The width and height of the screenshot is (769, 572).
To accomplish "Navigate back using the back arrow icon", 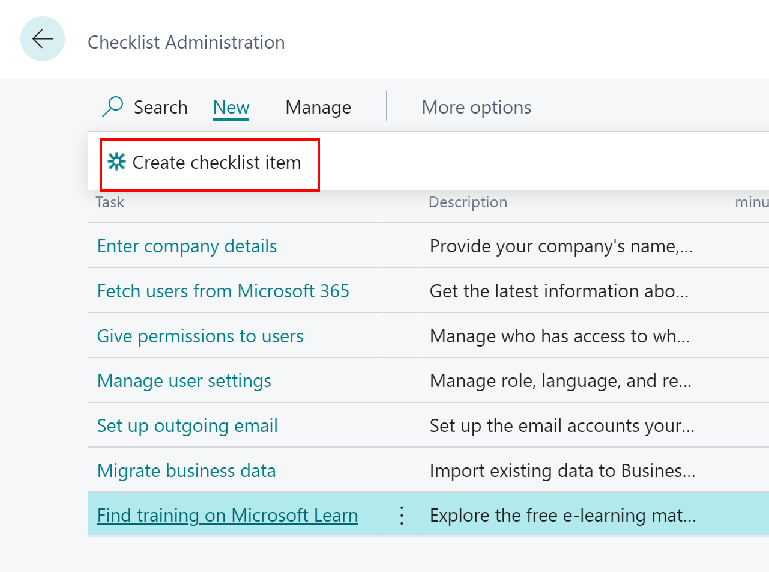I will (42, 38).
